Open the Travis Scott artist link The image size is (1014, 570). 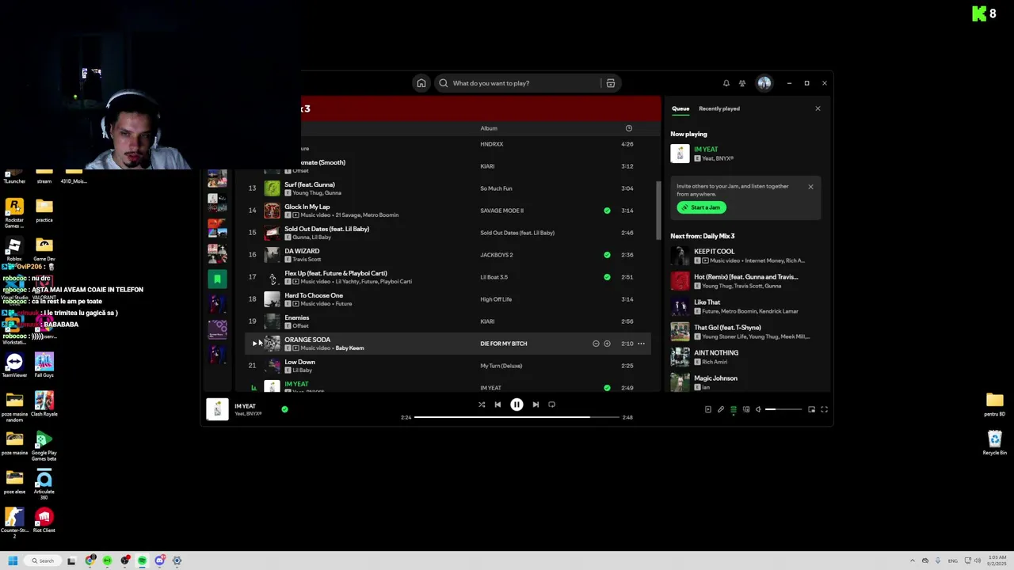[x=307, y=260]
